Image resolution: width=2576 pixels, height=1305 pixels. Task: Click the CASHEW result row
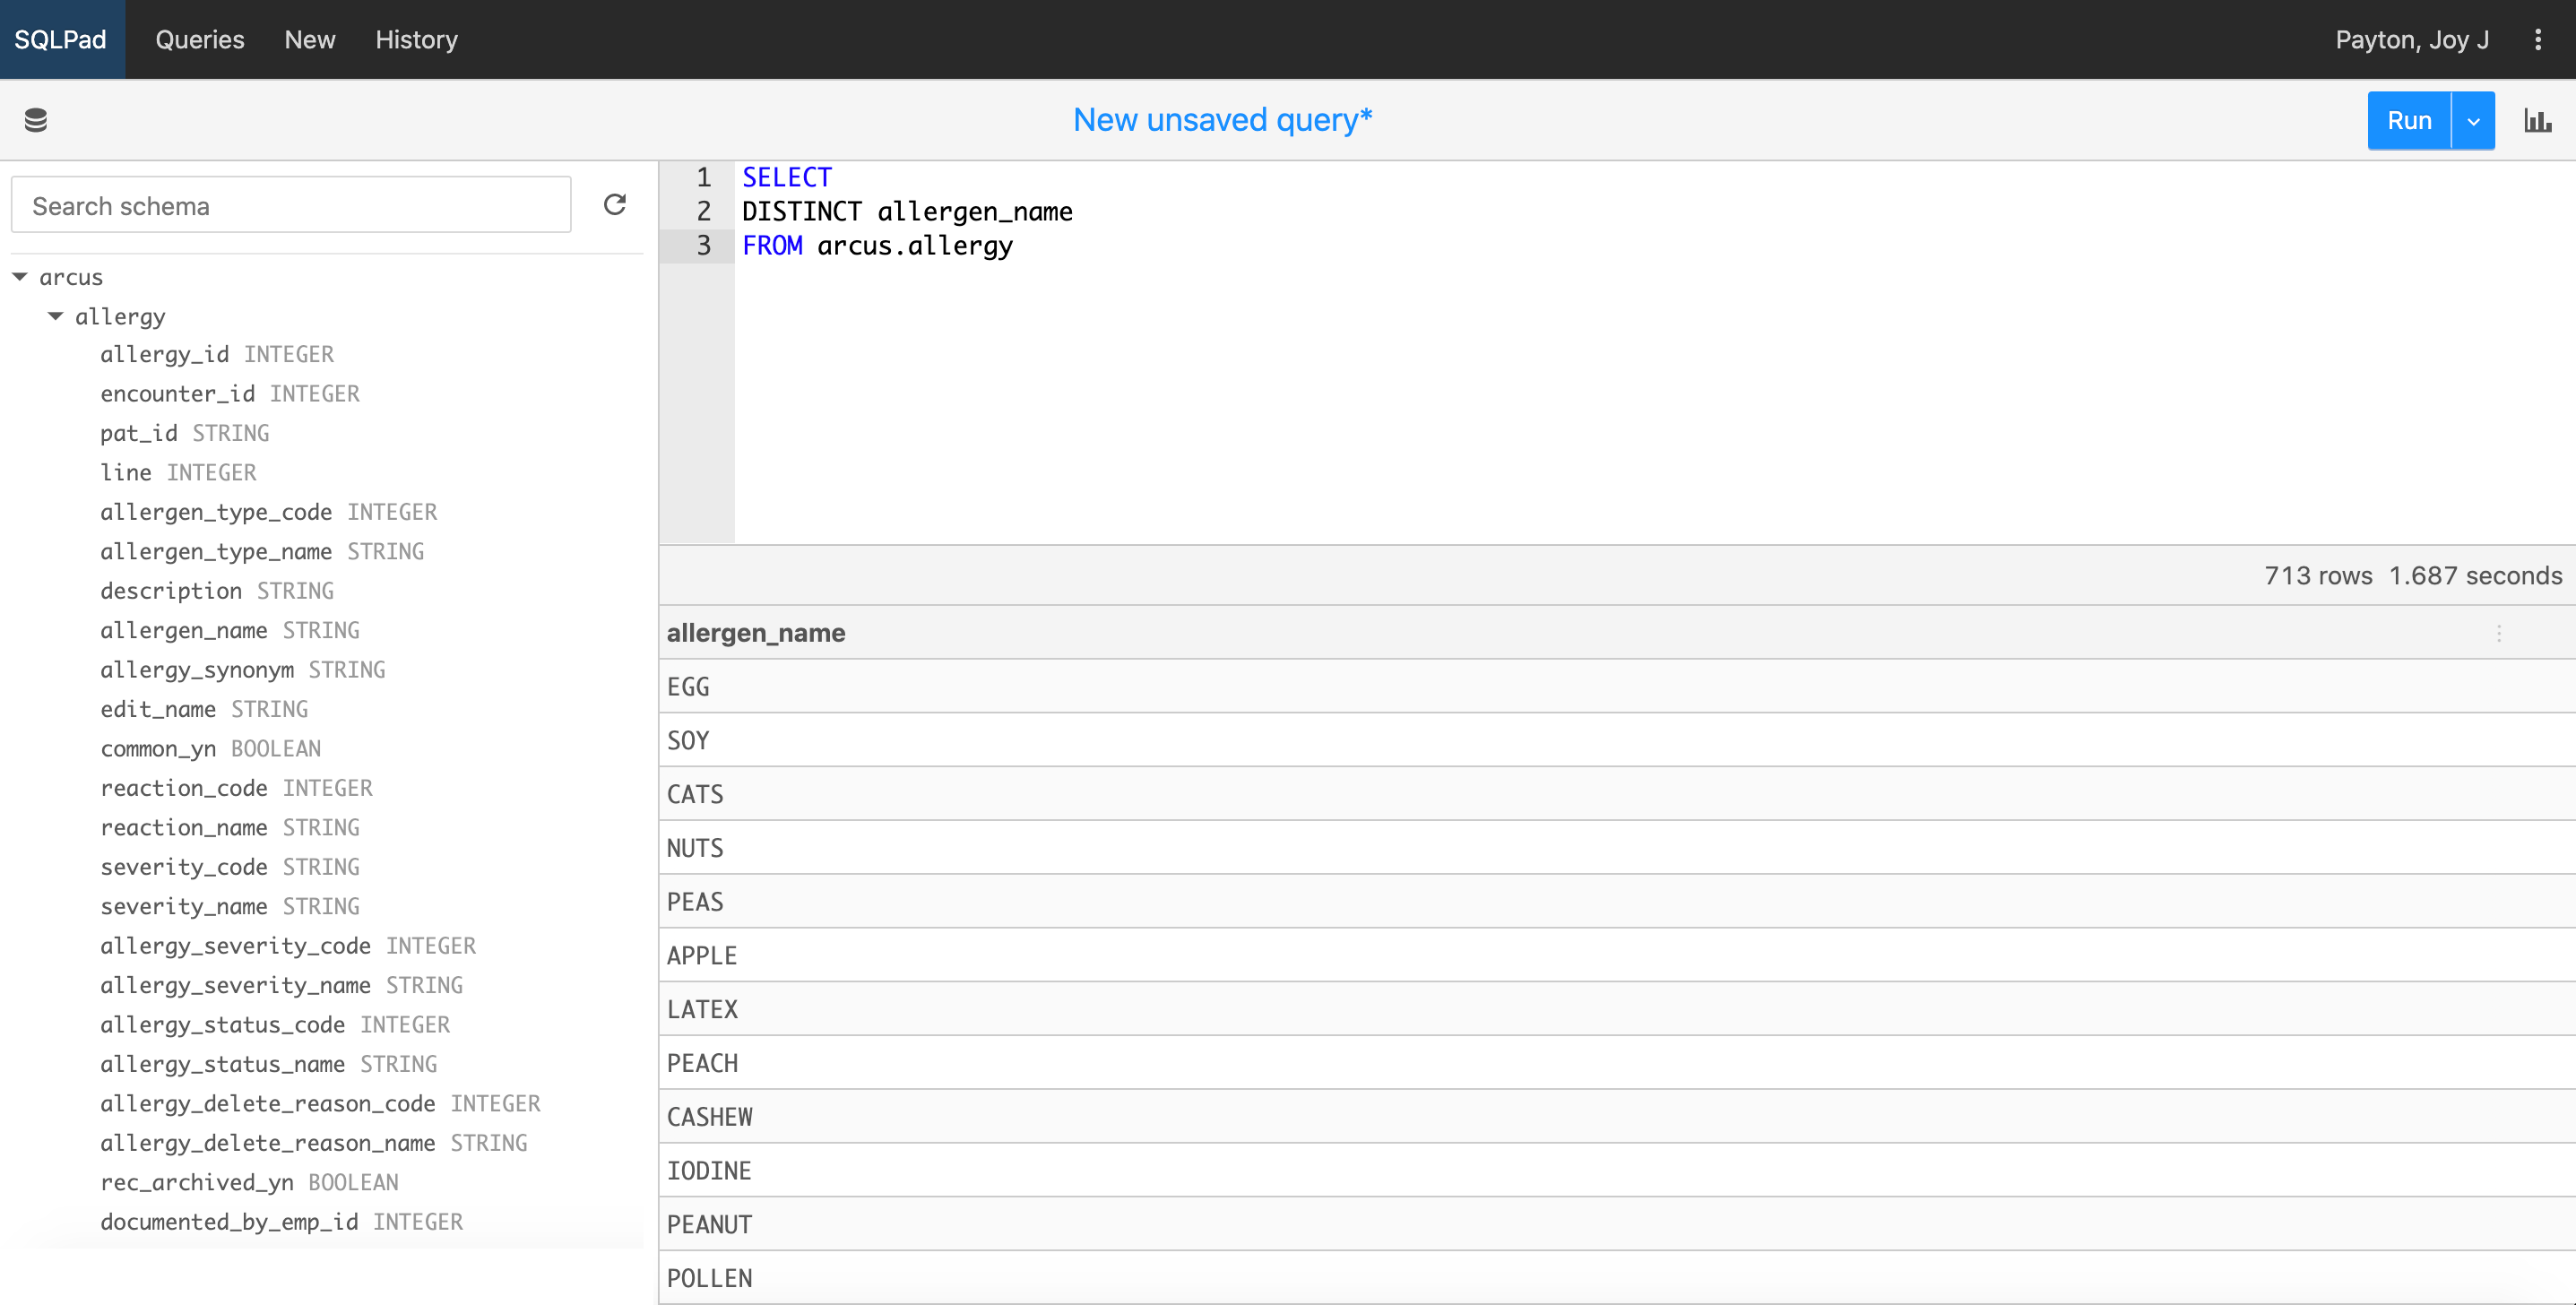pyautogui.click(x=1617, y=1117)
